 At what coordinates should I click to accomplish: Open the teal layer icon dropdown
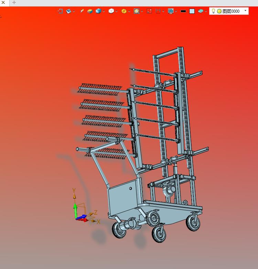click(206, 11)
